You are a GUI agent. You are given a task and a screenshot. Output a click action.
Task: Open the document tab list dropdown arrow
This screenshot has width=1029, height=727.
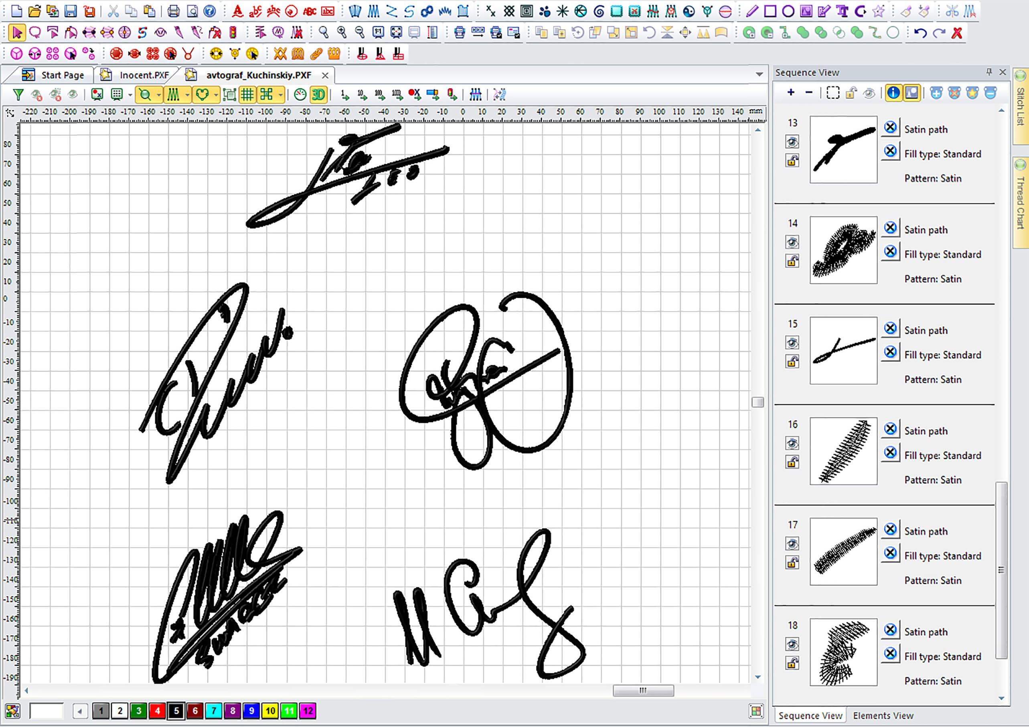(x=759, y=75)
